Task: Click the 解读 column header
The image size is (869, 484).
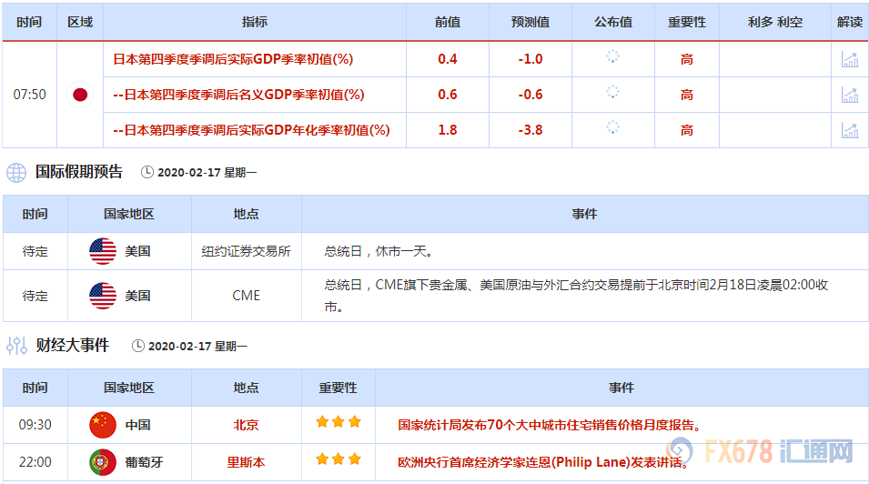Action: [x=850, y=22]
